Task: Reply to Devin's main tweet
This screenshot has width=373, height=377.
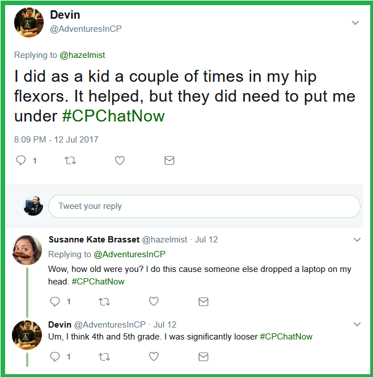Action: point(21,161)
